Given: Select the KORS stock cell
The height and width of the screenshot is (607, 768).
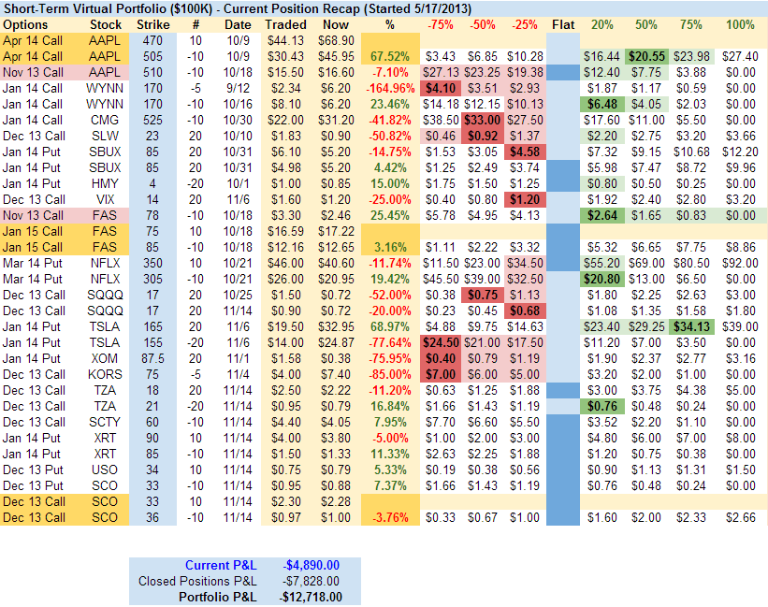Looking at the screenshot, I should [106, 374].
